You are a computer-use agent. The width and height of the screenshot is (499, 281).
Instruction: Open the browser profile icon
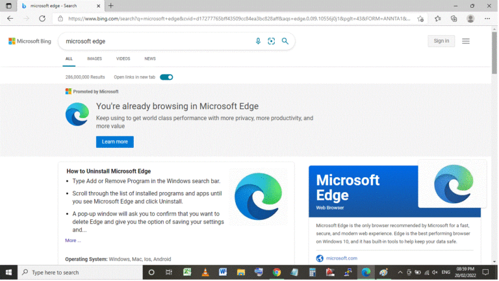[x=470, y=18]
